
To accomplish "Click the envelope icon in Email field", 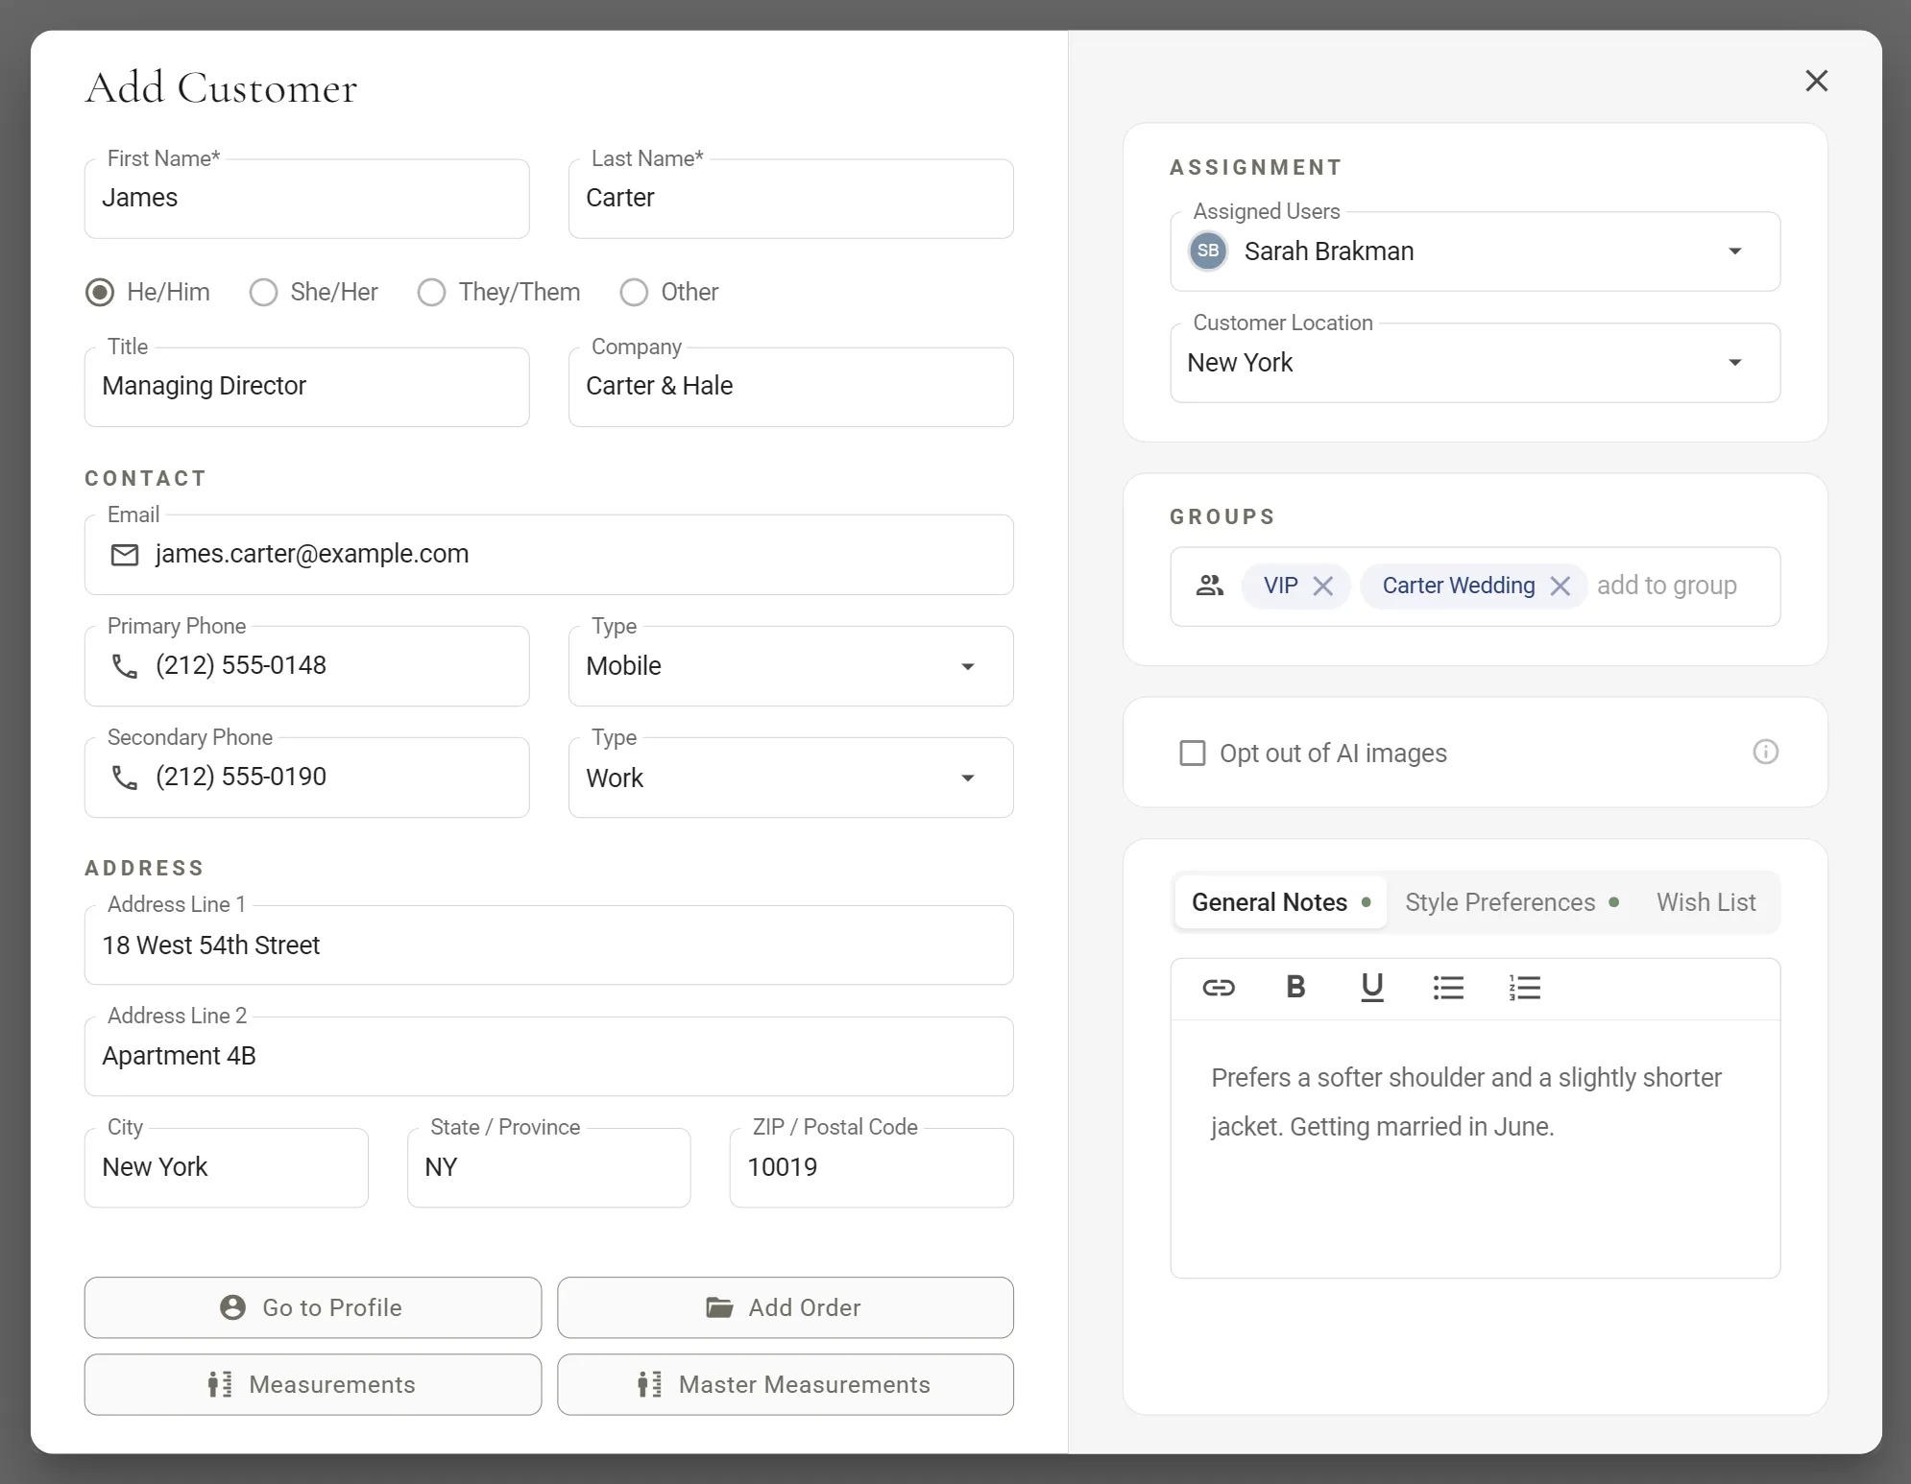I will point(125,555).
